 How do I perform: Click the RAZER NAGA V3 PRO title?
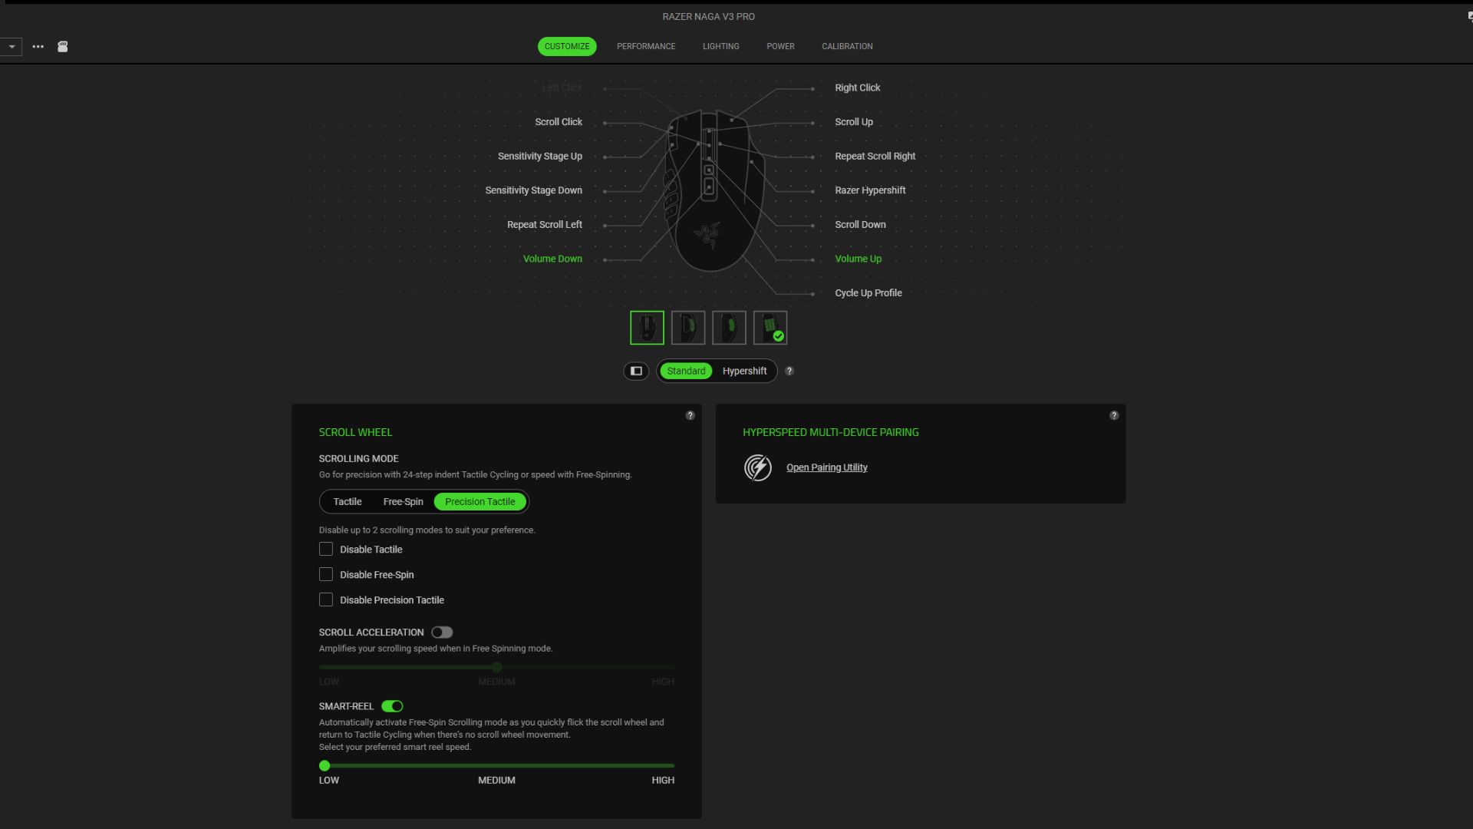click(708, 16)
